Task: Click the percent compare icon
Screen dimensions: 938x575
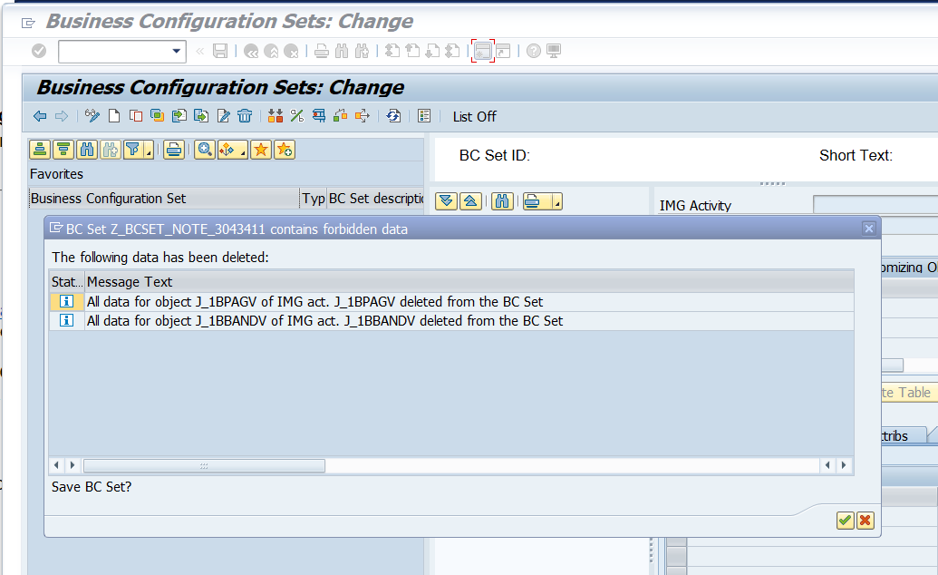Action: coord(296,115)
